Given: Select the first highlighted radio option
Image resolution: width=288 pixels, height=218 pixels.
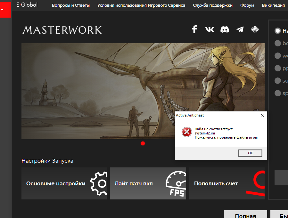Looking at the screenshot, I should [277, 31].
